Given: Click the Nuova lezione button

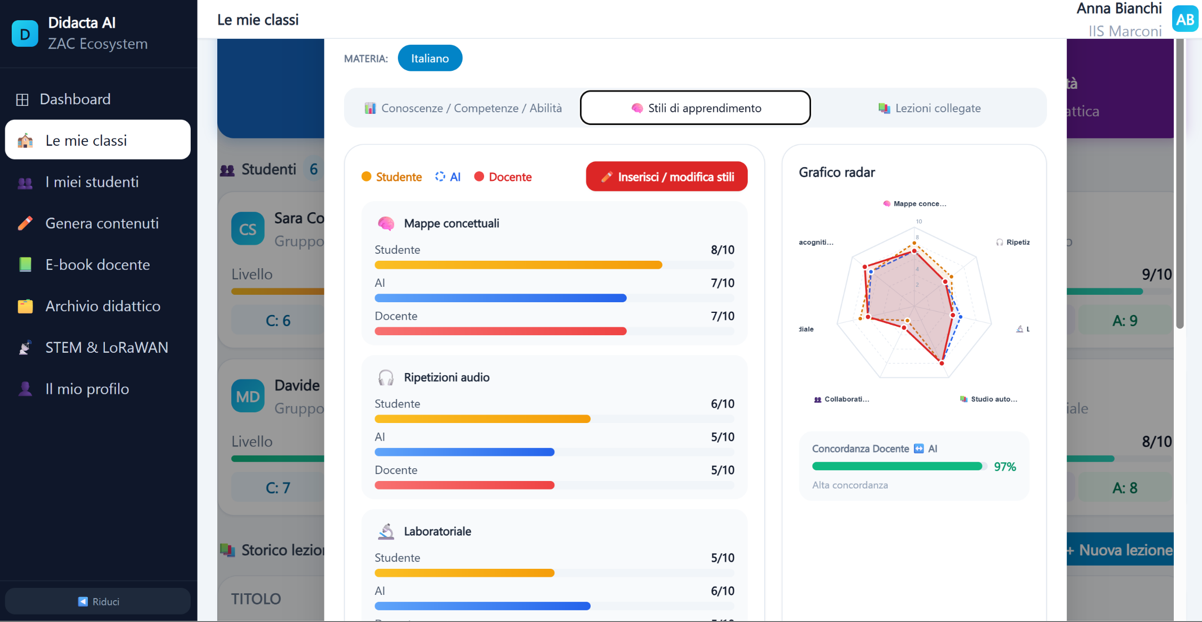Looking at the screenshot, I should click(1120, 550).
